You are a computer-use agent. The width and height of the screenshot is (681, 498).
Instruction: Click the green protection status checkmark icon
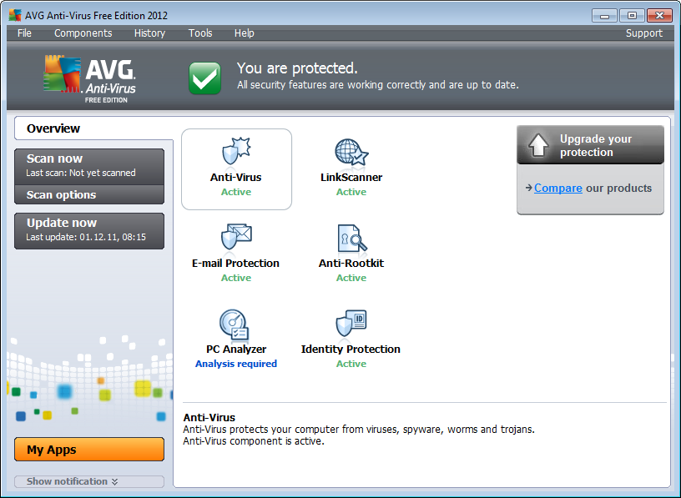click(204, 78)
